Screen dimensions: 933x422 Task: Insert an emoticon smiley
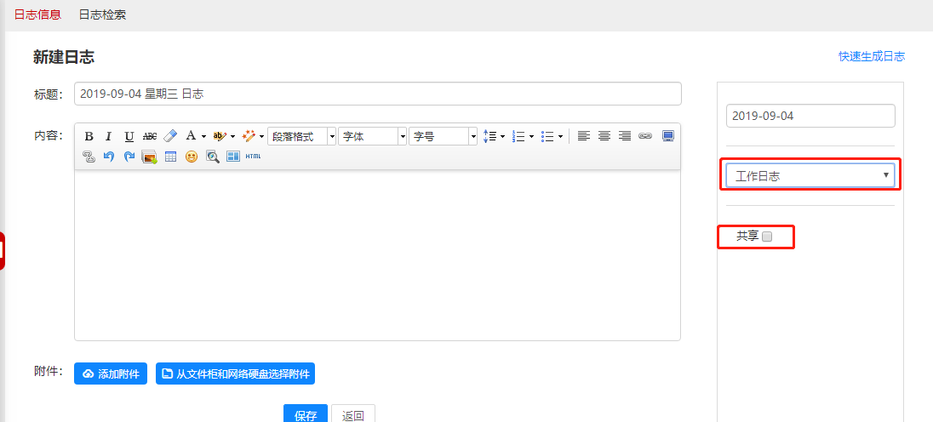point(192,157)
